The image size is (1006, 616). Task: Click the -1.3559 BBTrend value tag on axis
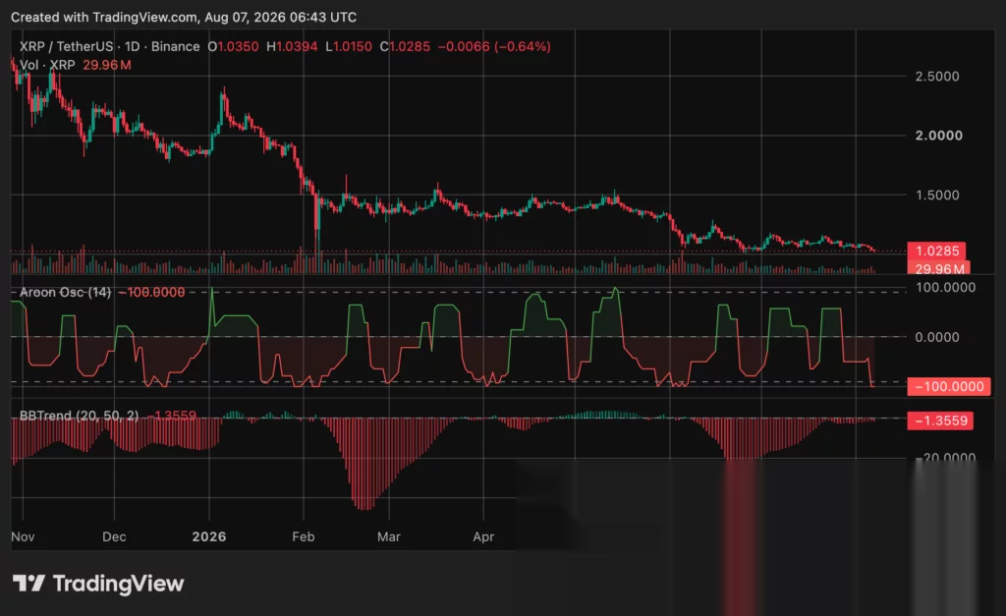pyautogui.click(x=940, y=420)
